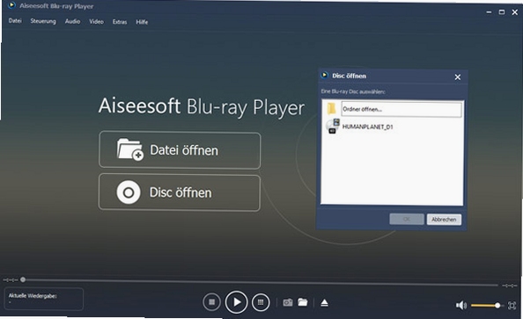This screenshot has width=523, height=319.
Task: Click the Aiseesoft logo in title bar
Action: click(x=11, y=5)
